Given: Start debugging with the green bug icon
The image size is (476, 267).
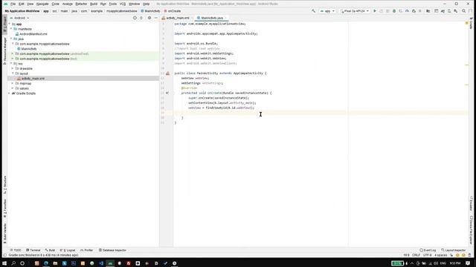Looking at the screenshot, I should click(394, 11).
